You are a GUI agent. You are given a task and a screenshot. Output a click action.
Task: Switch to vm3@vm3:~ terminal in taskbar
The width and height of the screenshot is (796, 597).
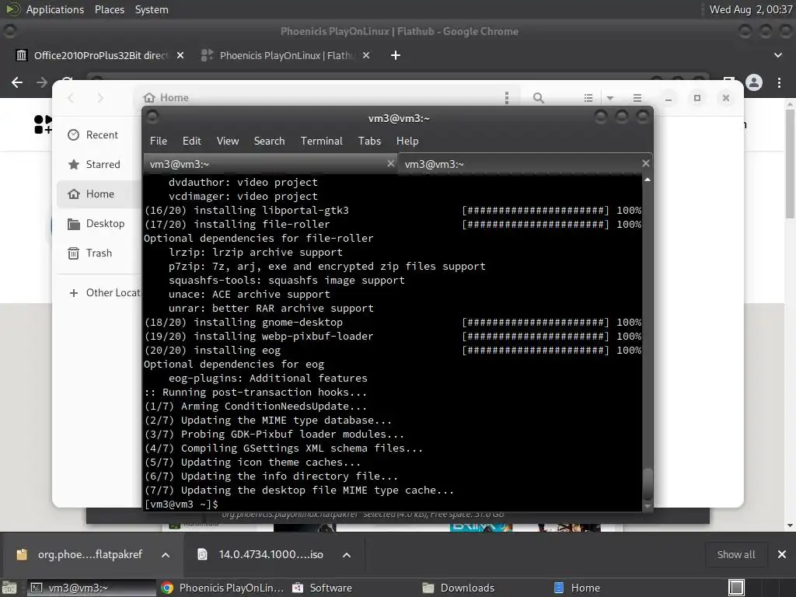click(90, 588)
